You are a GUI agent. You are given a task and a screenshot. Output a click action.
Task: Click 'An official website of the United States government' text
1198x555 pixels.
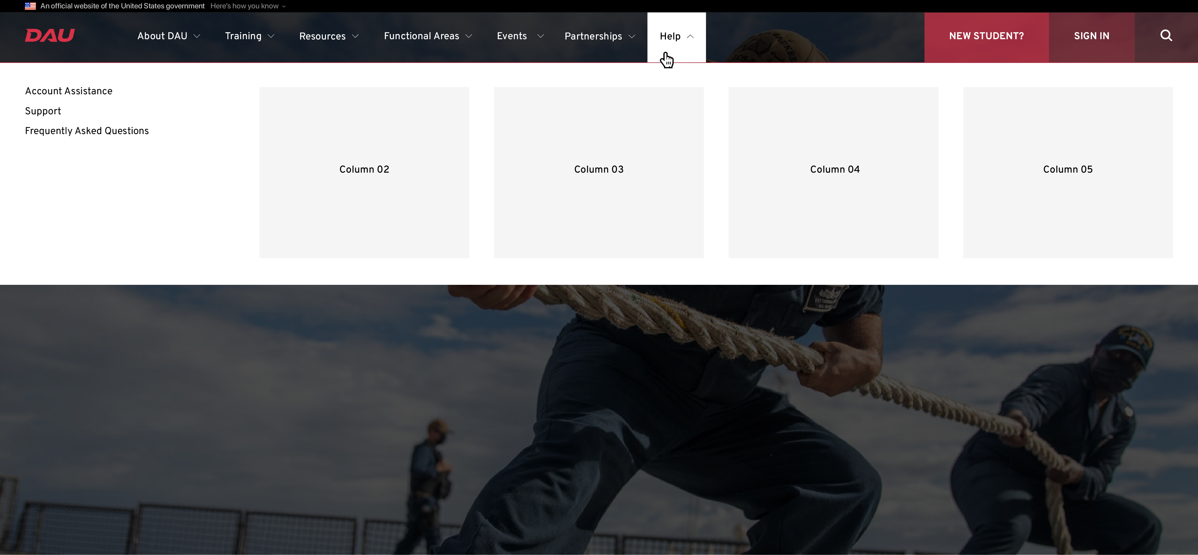[x=122, y=6]
